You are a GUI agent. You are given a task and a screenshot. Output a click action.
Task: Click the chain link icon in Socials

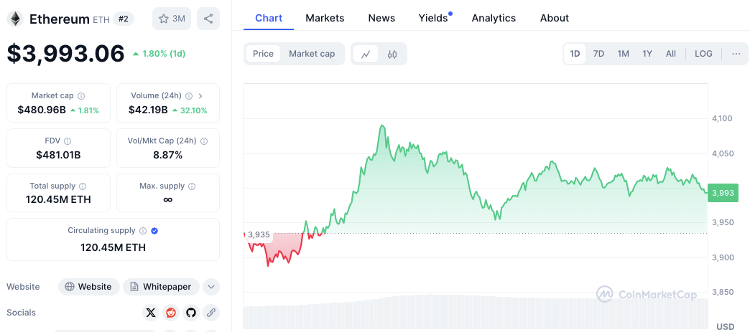tap(210, 313)
